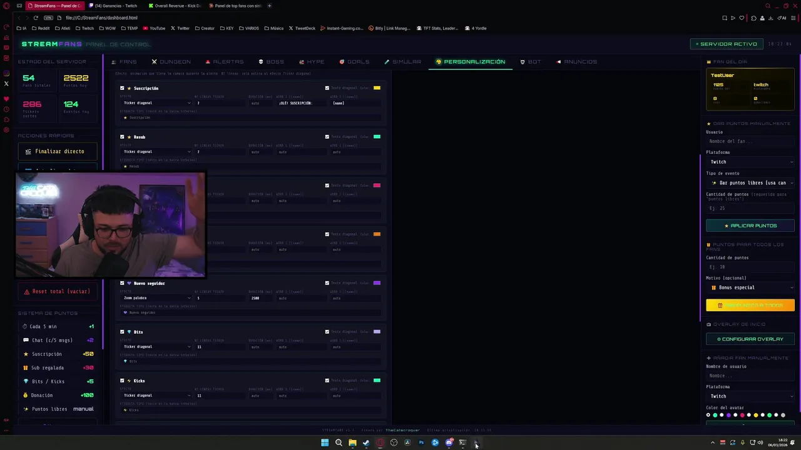
Task: Click the Cantidad de puntos Ej: 25 field
Action: pyautogui.click(x=750, y=209)
